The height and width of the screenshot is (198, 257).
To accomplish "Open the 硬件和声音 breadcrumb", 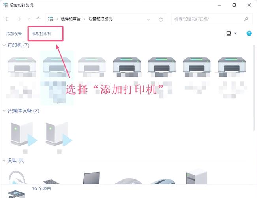I will 71,19.
